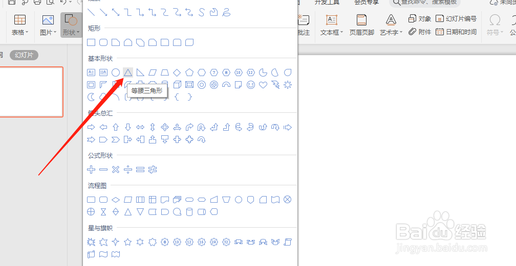Open the 图片 picture dropdown
The height and width of the screenshot is (266, 516).
click(48, 25)
